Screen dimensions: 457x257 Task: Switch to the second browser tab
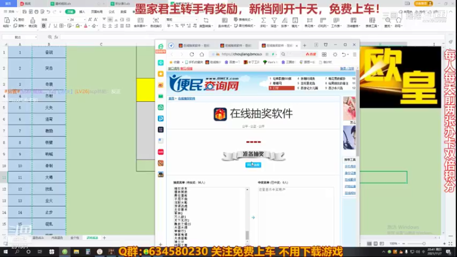(237, 46)
